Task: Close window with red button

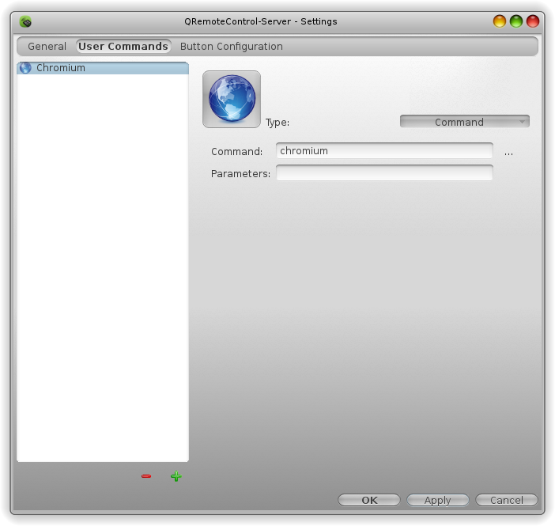Action: (x=533, y=21)
